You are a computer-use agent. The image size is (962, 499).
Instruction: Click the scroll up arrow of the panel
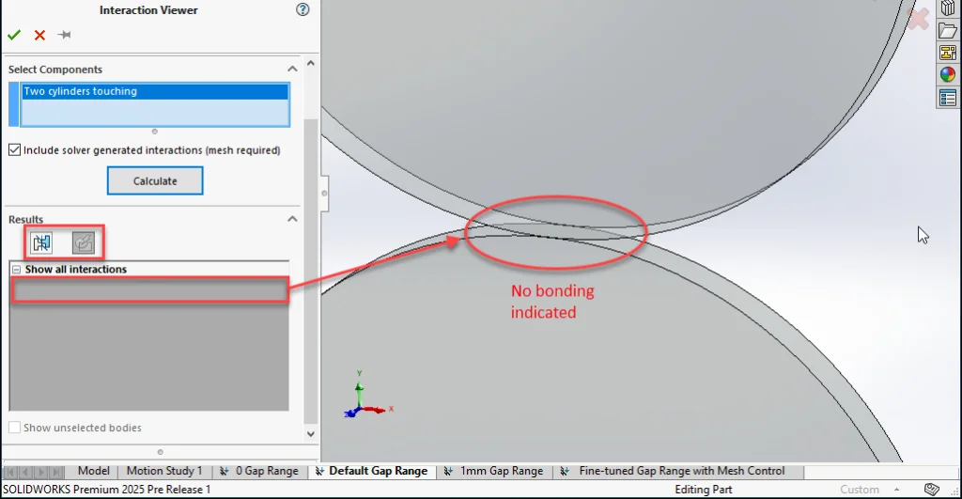[x=310, y=63]
